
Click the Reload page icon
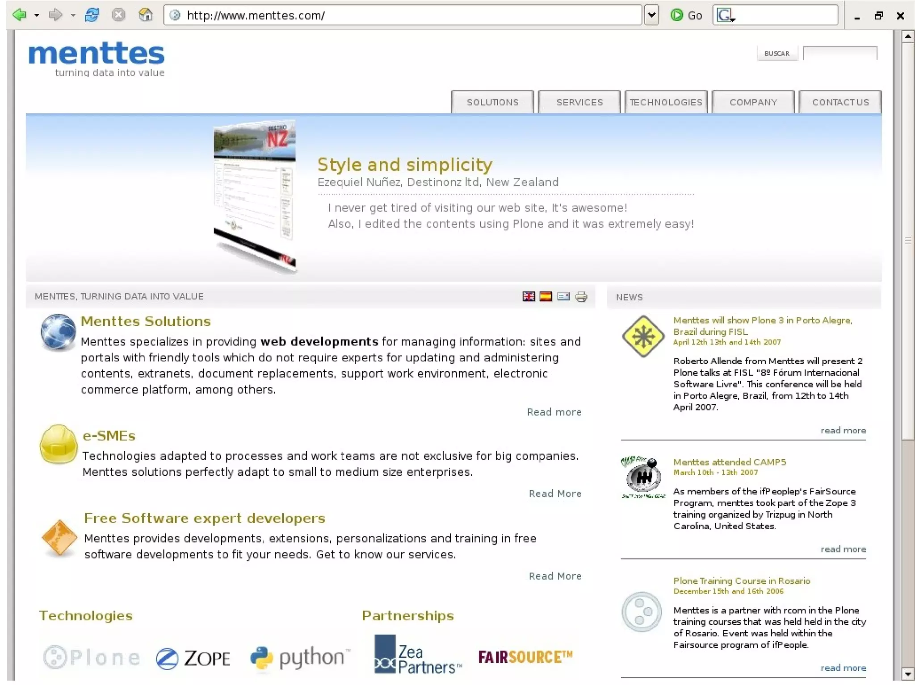(92, 15)
